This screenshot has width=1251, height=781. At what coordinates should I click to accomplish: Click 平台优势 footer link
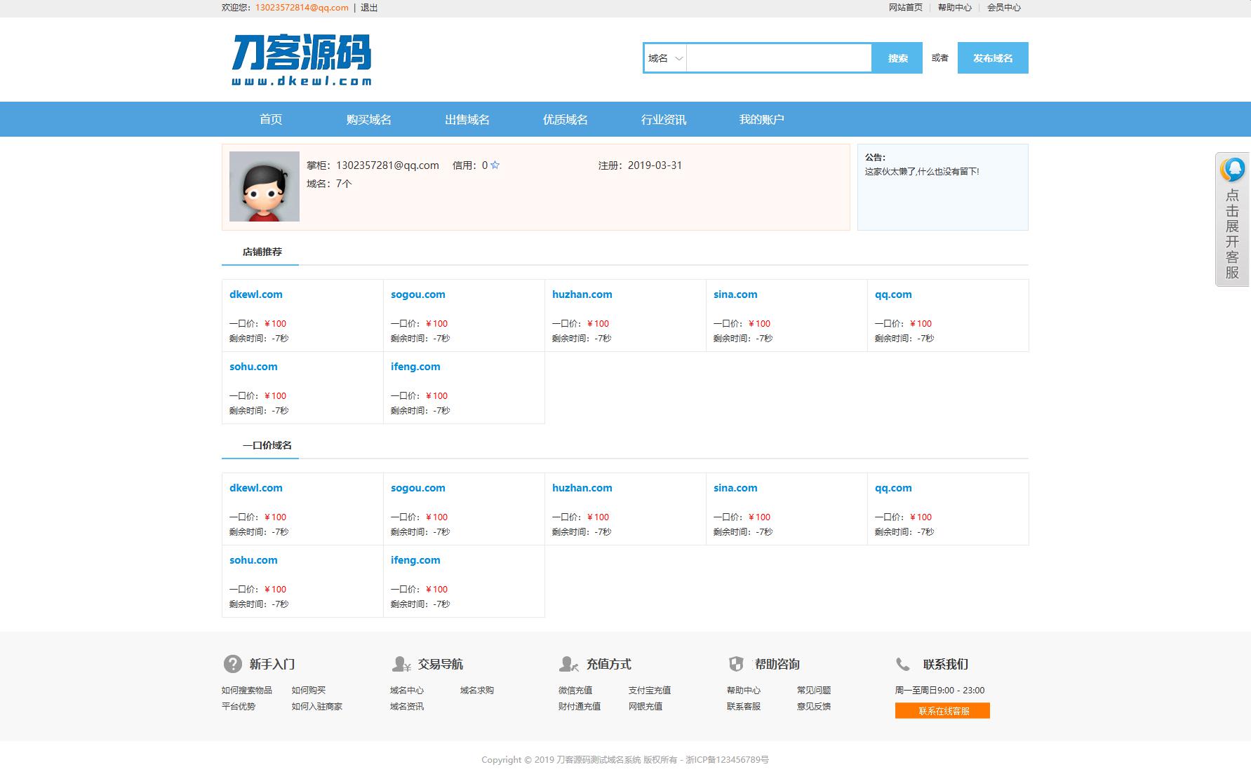(239, 707)
